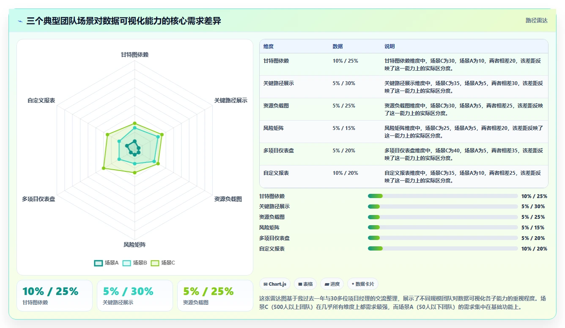Screen dimensions: 565x328
Task: Toggle 场景A legend swatch
Action: point(98,263)
